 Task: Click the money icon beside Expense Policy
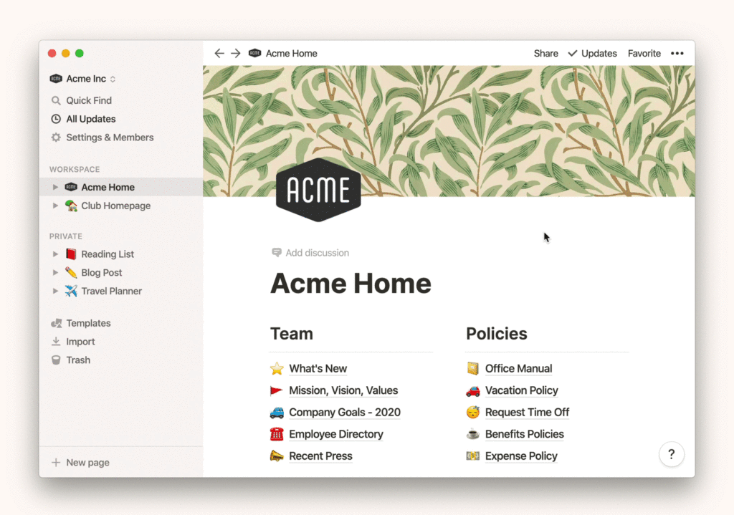point(473,456)
